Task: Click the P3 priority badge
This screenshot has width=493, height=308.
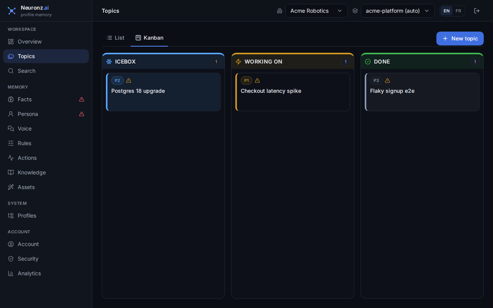Action: click(x=376, y=80)
